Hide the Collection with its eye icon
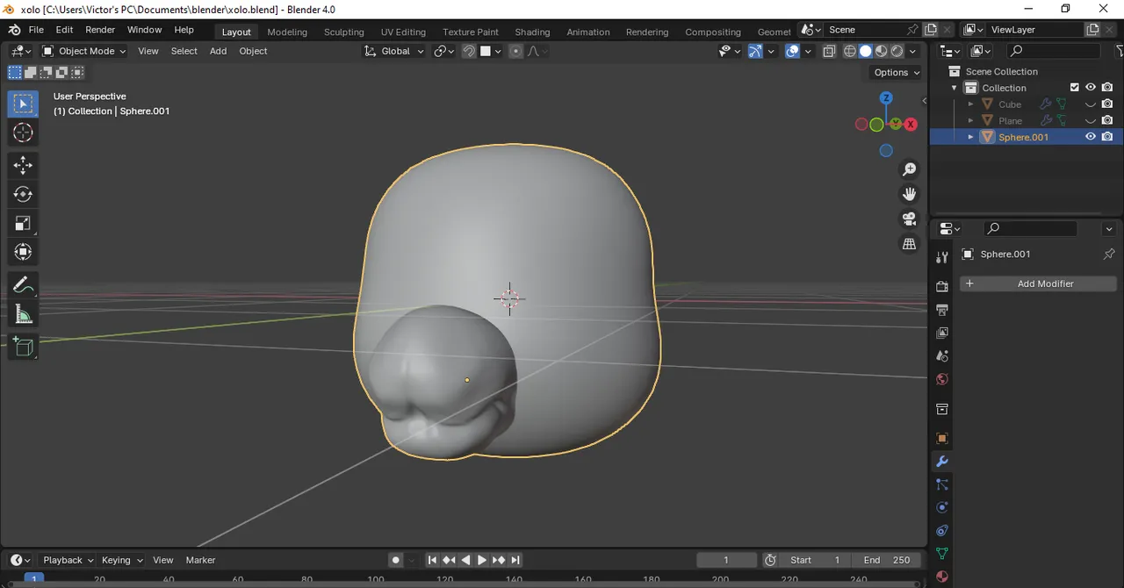 coord(1091,88)
